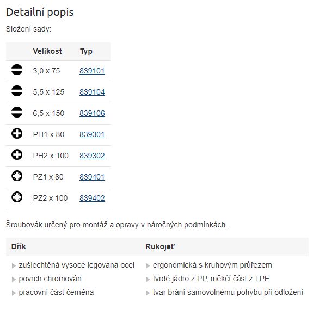Image resolution: width=319 pixels, height=309 pixels.
Task: Click the Pozidriv icon beside PZ2 x 100
Action: click(x=17, y=197)
